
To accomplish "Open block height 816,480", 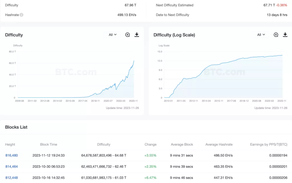I will pos(11,155).
